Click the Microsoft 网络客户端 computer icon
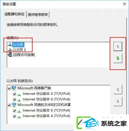 [14, 88]
